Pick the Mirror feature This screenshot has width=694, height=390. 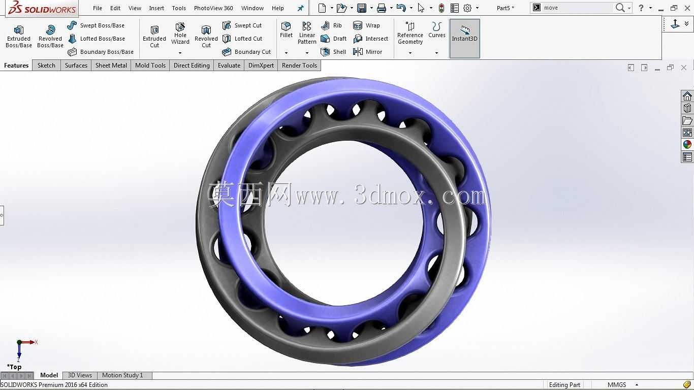[367, 52]
